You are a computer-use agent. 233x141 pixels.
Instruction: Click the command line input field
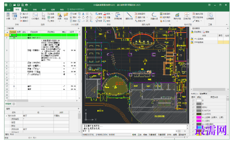pyautogui.click(x=132, y=131)
